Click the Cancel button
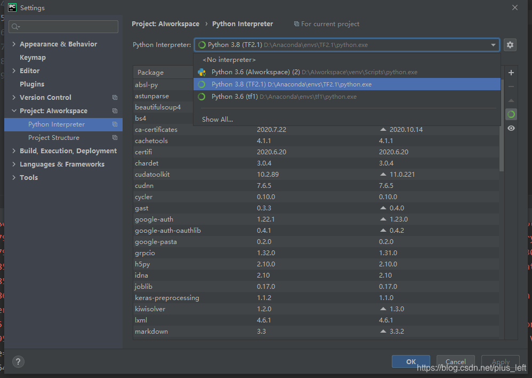The image size is (532, 378). pyautogui.click(x=455, y=361)
